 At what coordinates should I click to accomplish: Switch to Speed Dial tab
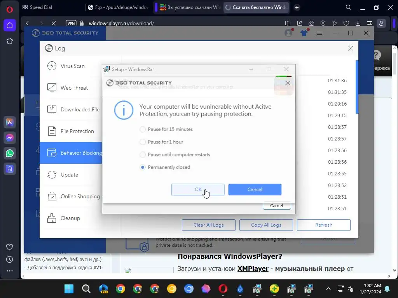click(37, 7)
